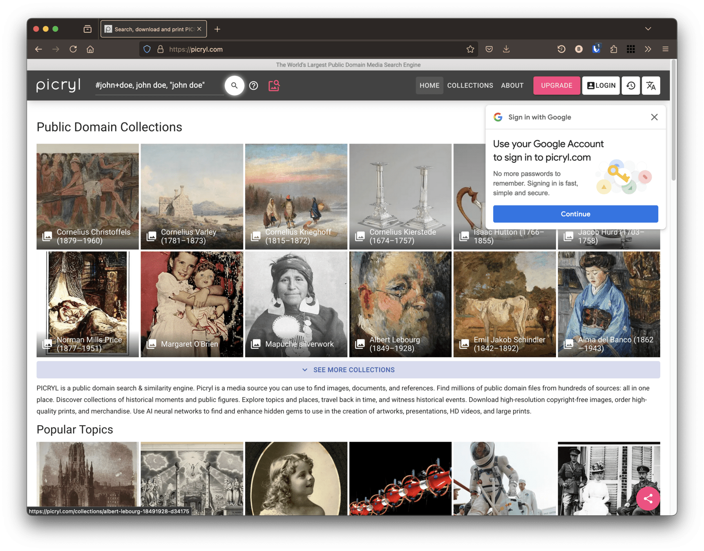Click Continue in the Google sign-in popup
The width and height of the screenshot is (704, 551).
[575, 214]
